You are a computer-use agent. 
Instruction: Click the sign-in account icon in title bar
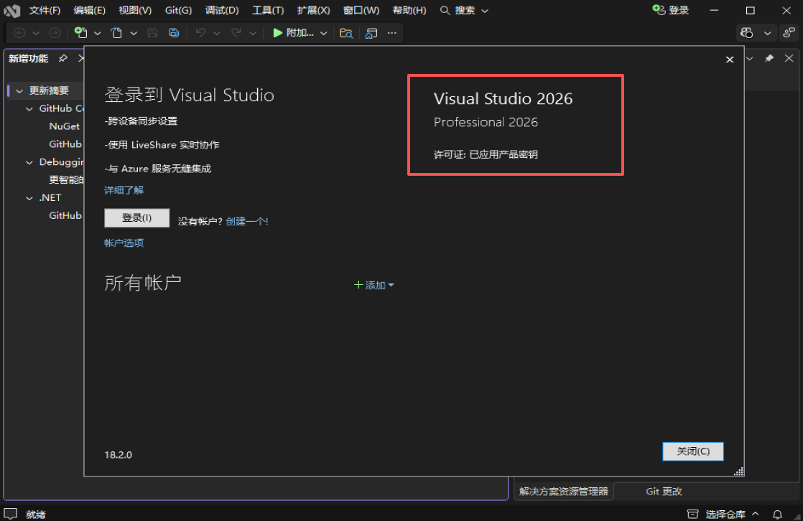[x=659, y=10]
